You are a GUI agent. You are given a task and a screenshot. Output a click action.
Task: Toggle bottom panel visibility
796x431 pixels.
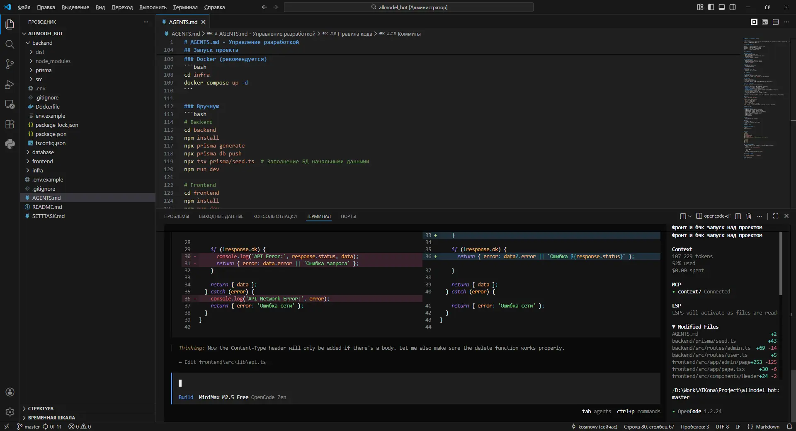(722, 7)
